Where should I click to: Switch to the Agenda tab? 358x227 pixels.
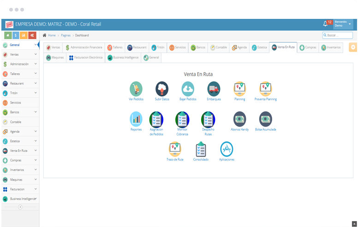point(239,47)
